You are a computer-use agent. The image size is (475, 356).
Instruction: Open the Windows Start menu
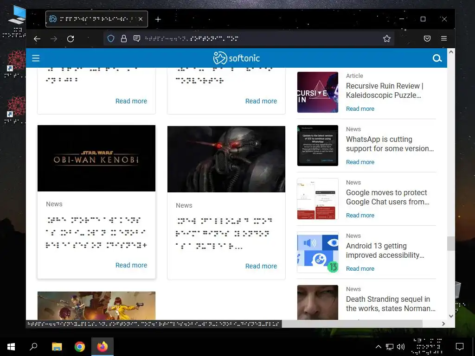11,347
